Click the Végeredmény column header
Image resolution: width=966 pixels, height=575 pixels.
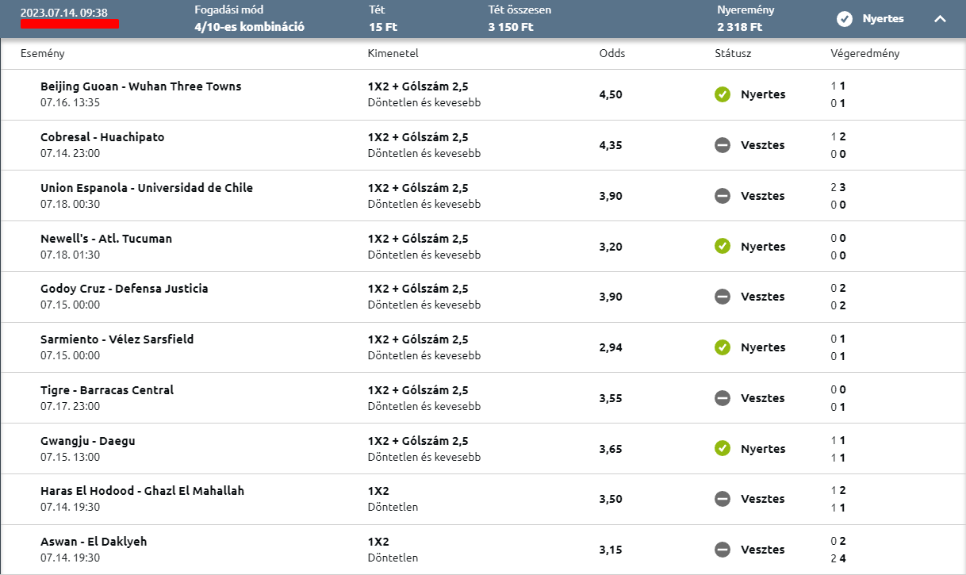click(x=864, y=54)
